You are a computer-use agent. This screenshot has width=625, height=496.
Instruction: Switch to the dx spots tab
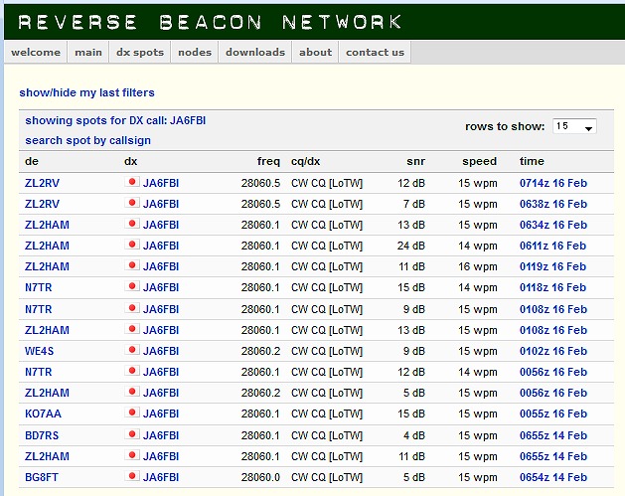(x=140, y=53)
